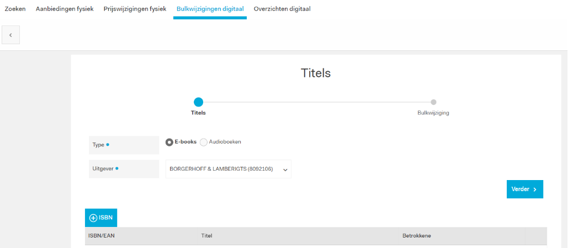
Task: Open the Zoeken tab
Action: pyautogui.click(x=15, y=9)
